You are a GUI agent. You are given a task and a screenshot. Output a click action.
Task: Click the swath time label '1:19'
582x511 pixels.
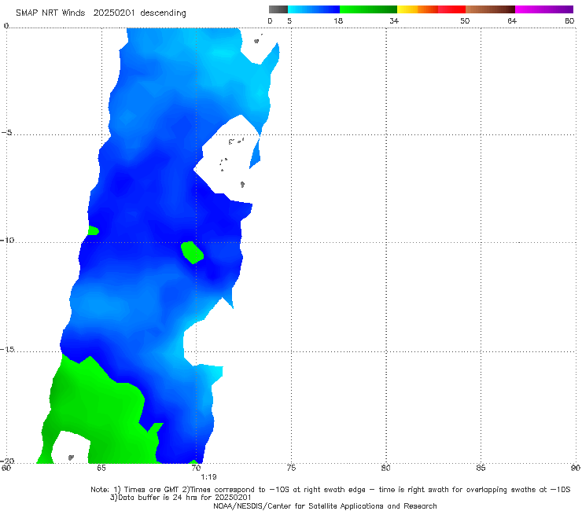(208, 477)
